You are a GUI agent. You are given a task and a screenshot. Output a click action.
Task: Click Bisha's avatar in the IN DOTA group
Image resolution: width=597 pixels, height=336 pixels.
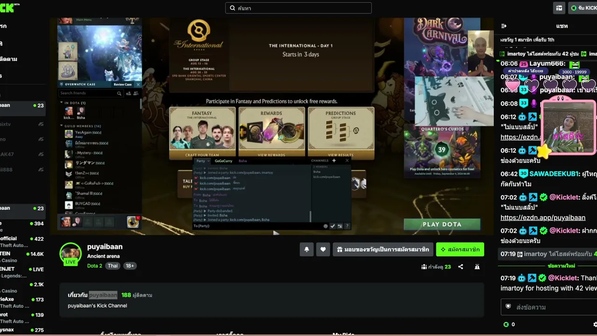[x=81, y=112]
